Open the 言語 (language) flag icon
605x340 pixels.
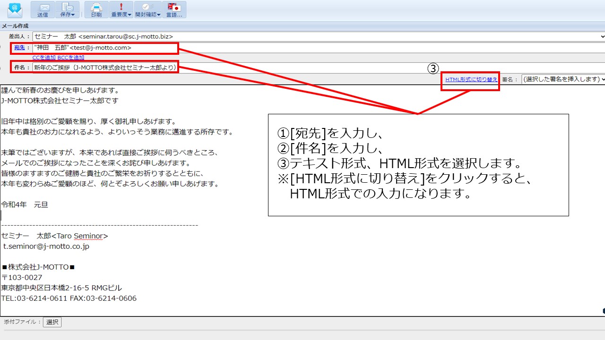tap(174, 9)
